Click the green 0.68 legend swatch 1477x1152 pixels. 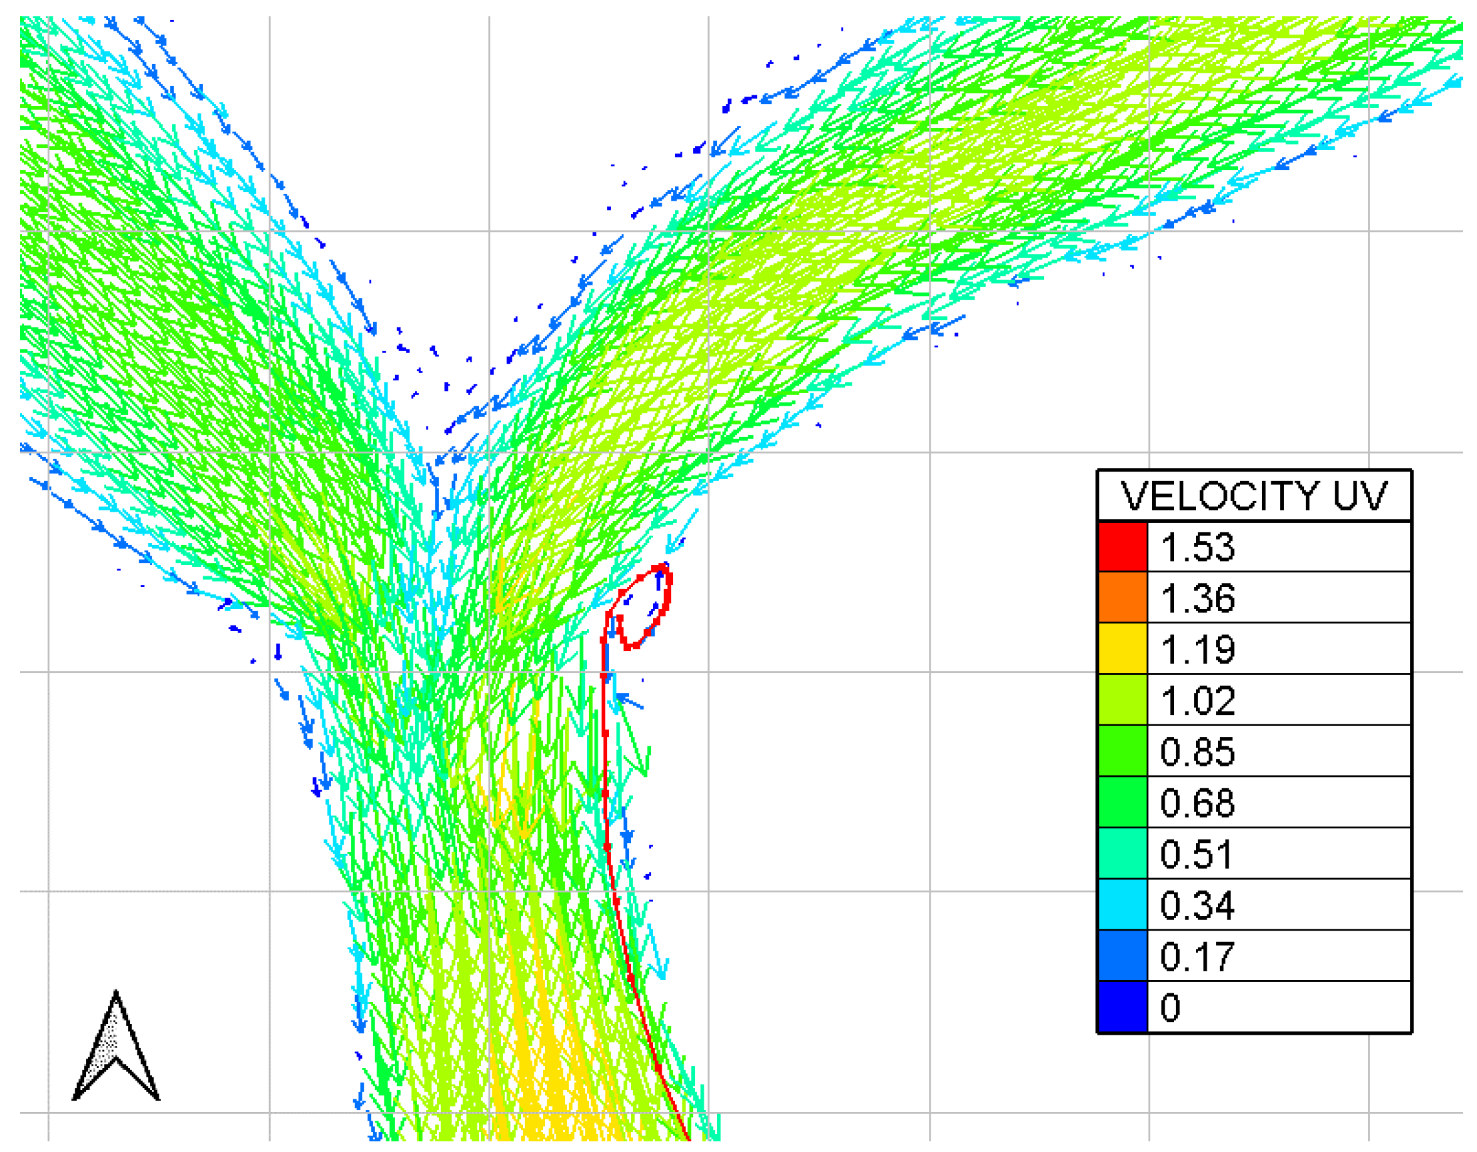pyautogui.click(x=1123, y=803)
